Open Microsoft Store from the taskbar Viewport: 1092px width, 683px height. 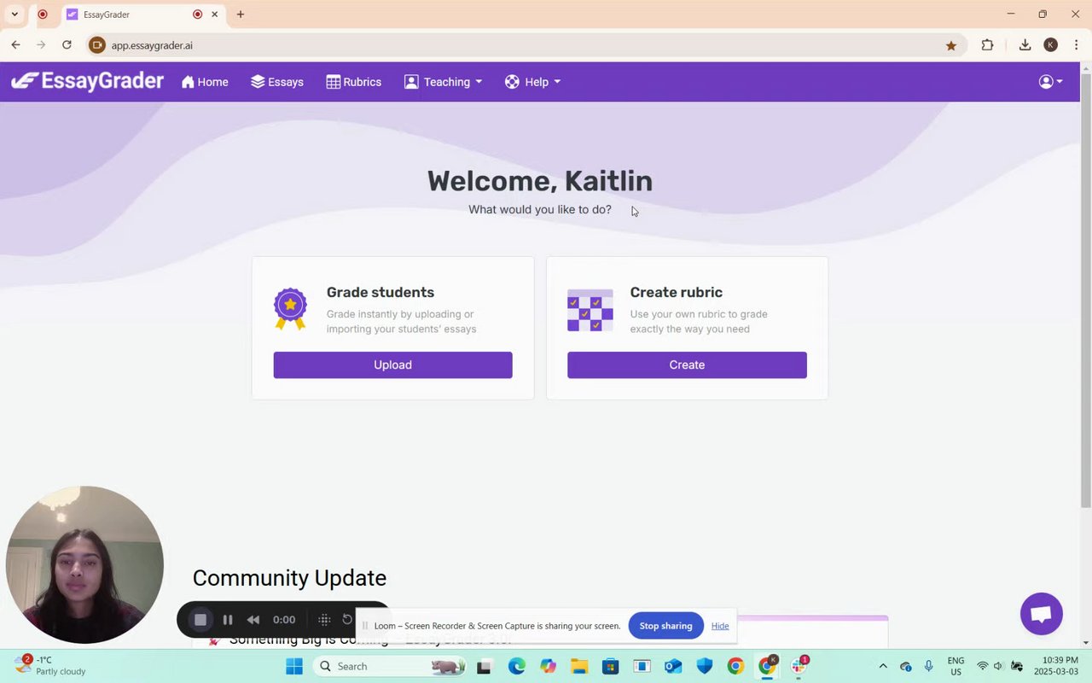coord(610,666)
